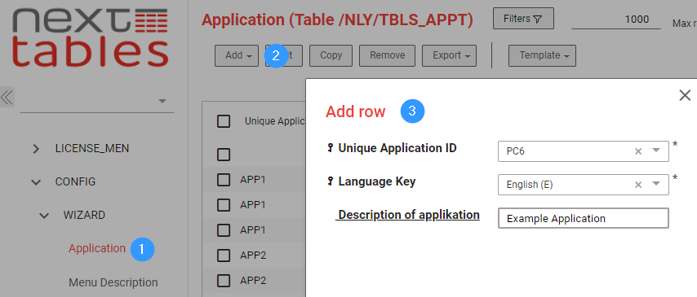Expand the LICENSE_MEN tree node
The height and width of the screenshot is (297, 697).
click(x=36, y=149)
